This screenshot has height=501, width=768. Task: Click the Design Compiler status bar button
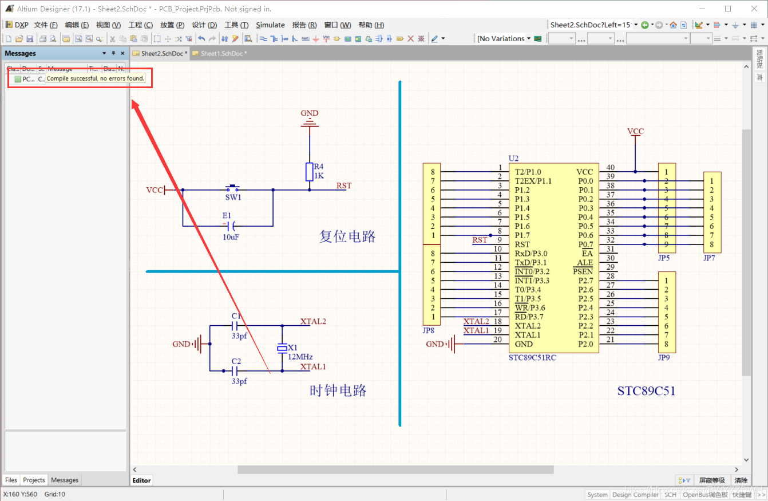(x=635, y=495)
